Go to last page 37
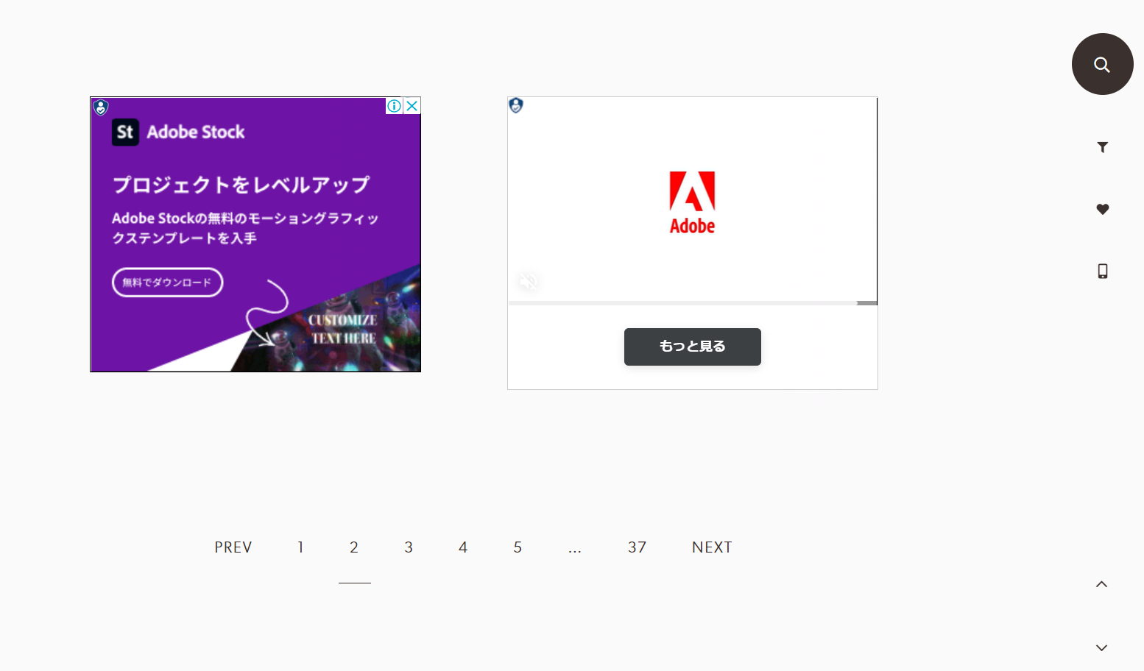The image size is (1144, 671). 637,547
